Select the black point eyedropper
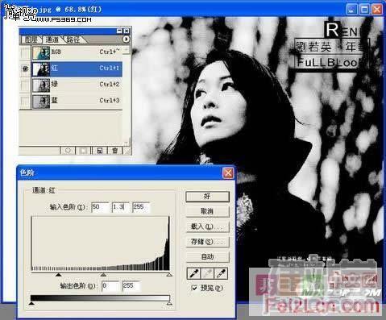The width and height of the screenshot is (386, 320). click(193, 273)
